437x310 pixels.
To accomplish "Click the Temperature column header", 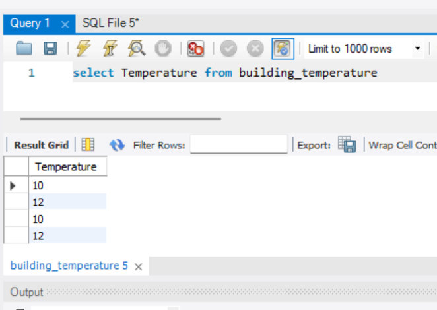I will coord(68,167).
